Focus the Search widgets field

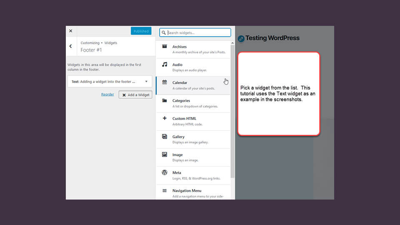click(195, 32)
